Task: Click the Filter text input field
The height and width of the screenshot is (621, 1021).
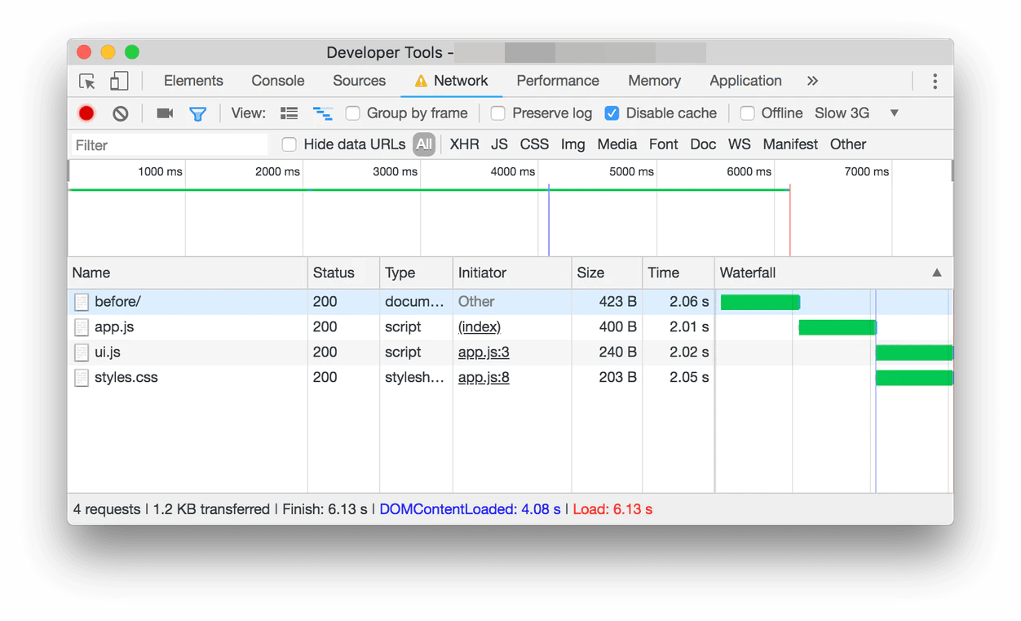Action: point(170,145)
